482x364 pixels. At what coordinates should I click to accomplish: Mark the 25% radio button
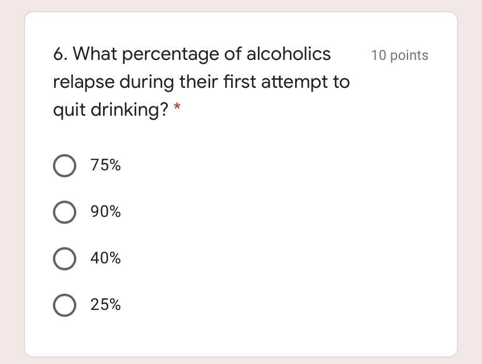click(64, 305)
